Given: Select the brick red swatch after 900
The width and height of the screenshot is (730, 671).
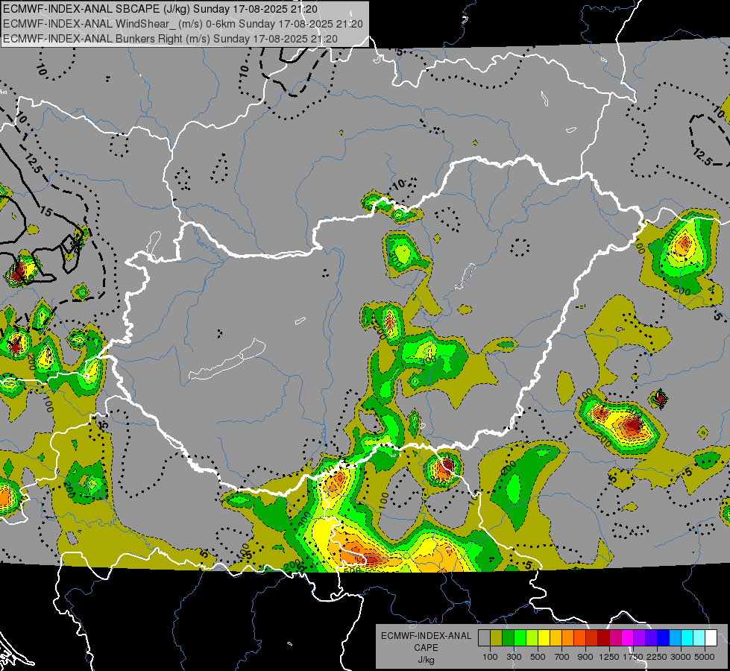Looking at the screenshot, I should point(592,638).
